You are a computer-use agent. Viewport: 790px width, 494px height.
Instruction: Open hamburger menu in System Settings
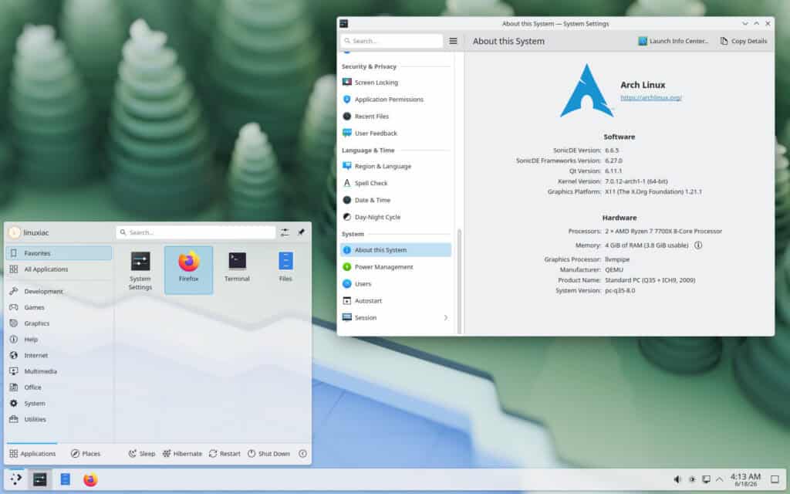pos(453,41)
